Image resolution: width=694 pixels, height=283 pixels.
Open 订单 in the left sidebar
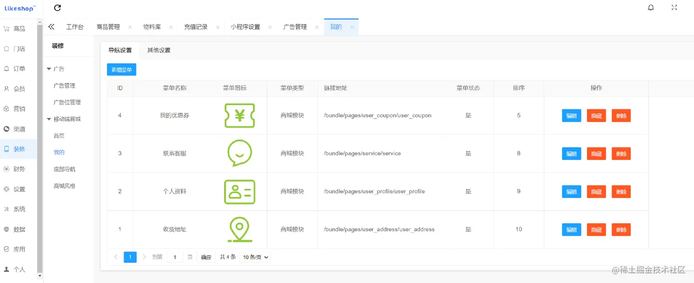click(18, 69)
